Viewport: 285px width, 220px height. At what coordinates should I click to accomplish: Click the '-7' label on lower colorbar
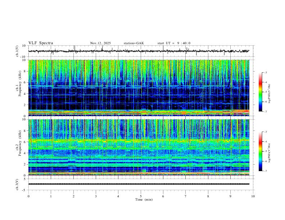coord(266,171)
